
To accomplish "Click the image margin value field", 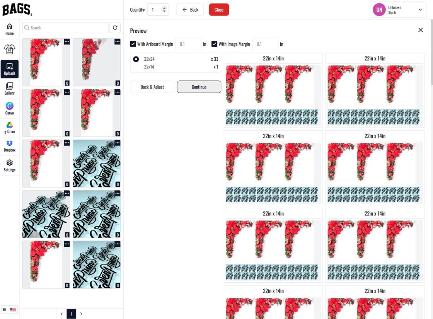I will [x=265, y=44].
